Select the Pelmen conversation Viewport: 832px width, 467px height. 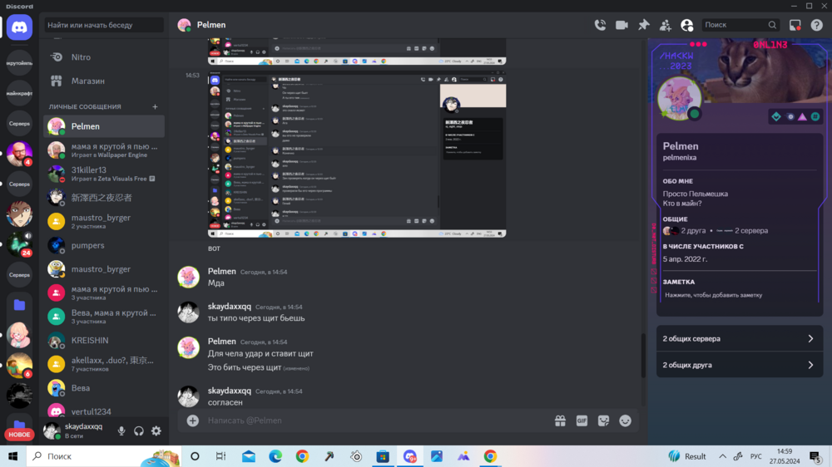103,126
